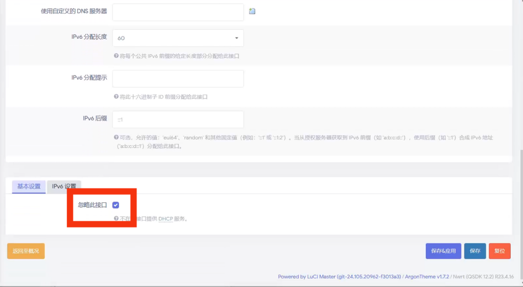Open the IPv6 分配长度 dropdown
Viewport: 523px width, 287px height.
coord(178,38)
